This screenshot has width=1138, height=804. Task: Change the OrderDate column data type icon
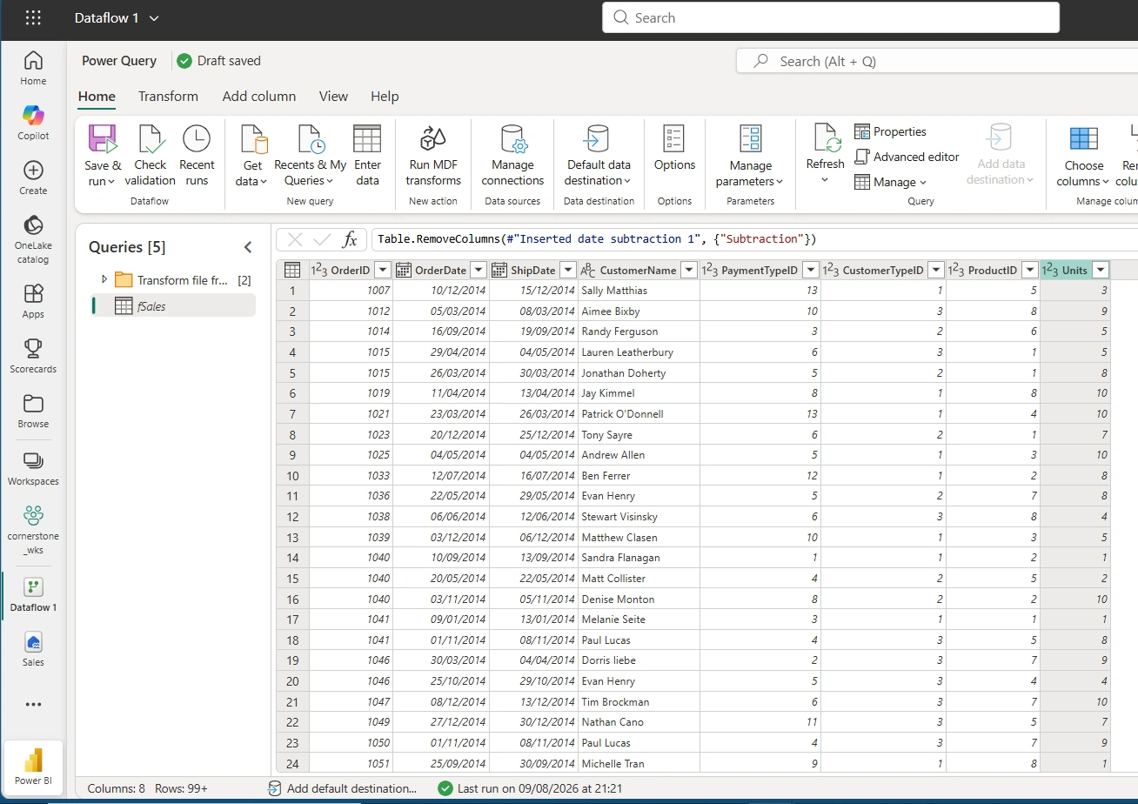pos(404,270)
